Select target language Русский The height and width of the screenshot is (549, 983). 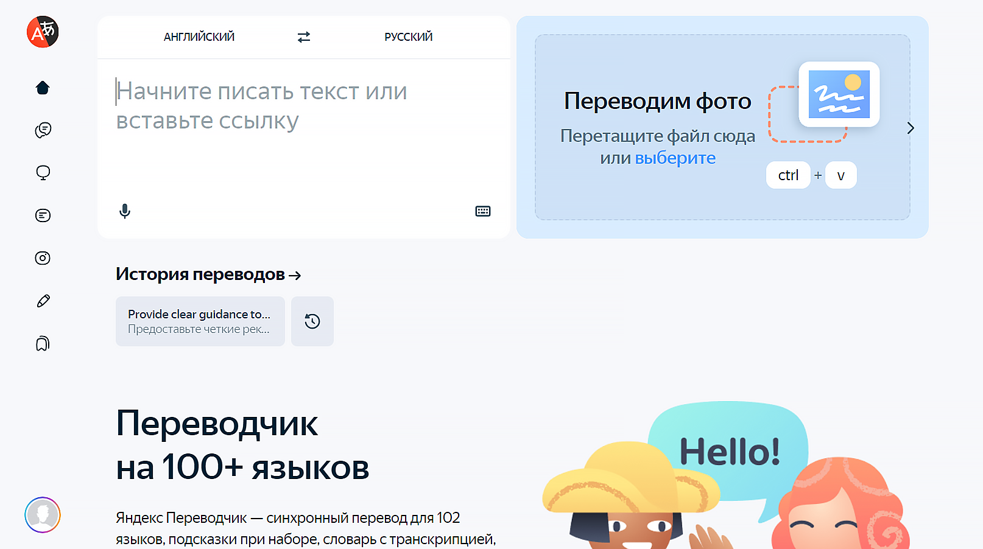409,37
